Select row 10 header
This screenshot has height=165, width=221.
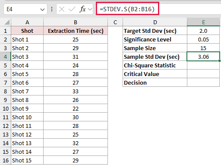(x=6, y=108)
